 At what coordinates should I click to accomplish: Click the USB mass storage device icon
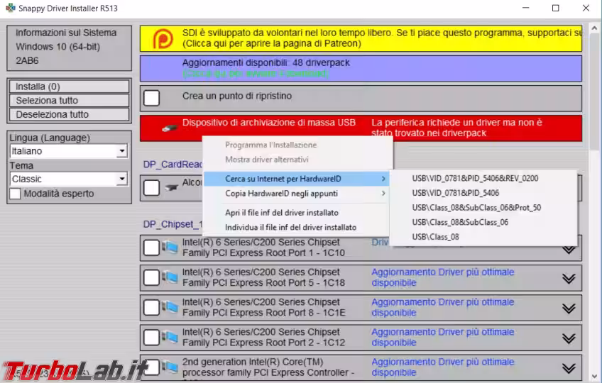168,128
